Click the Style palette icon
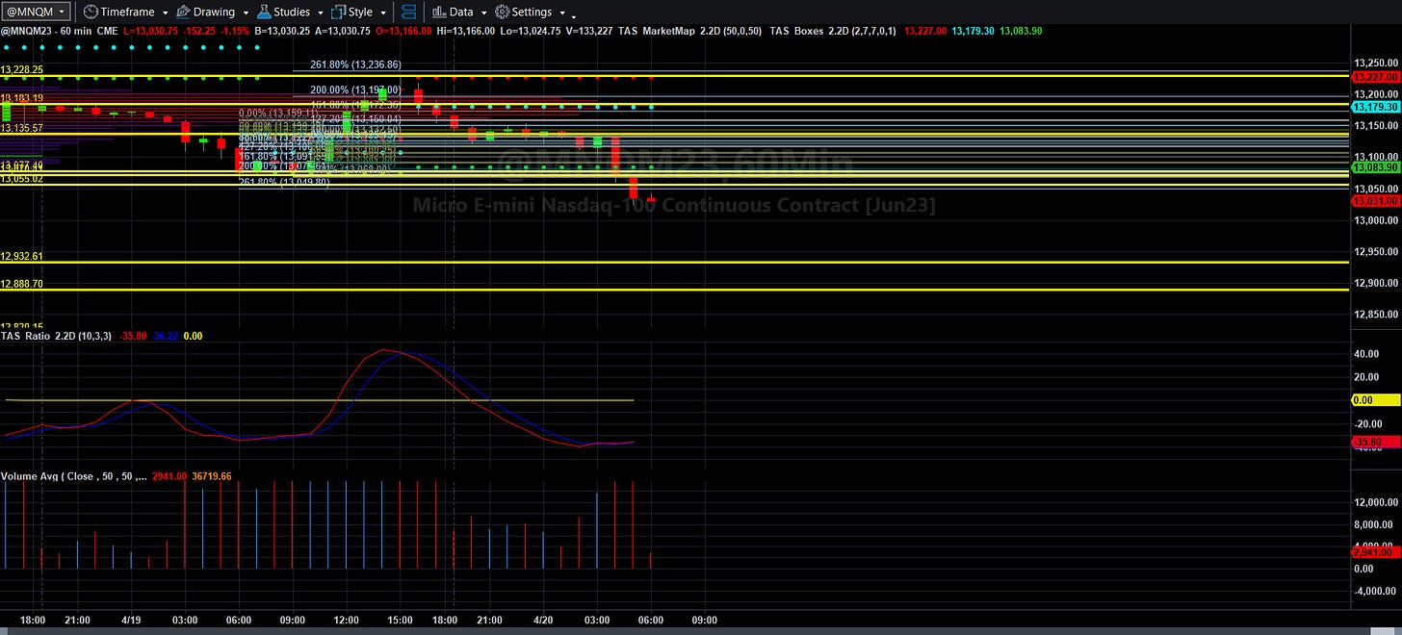The height and width of the screenshot is (635, 1402). click(338, 13)
